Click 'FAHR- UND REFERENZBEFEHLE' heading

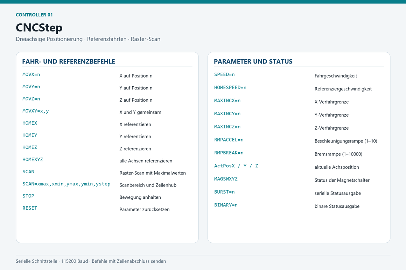click(x=69, y=61)
